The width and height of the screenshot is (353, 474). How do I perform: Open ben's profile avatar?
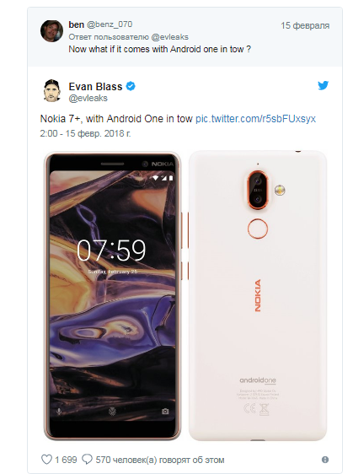[x=51, y=31]
